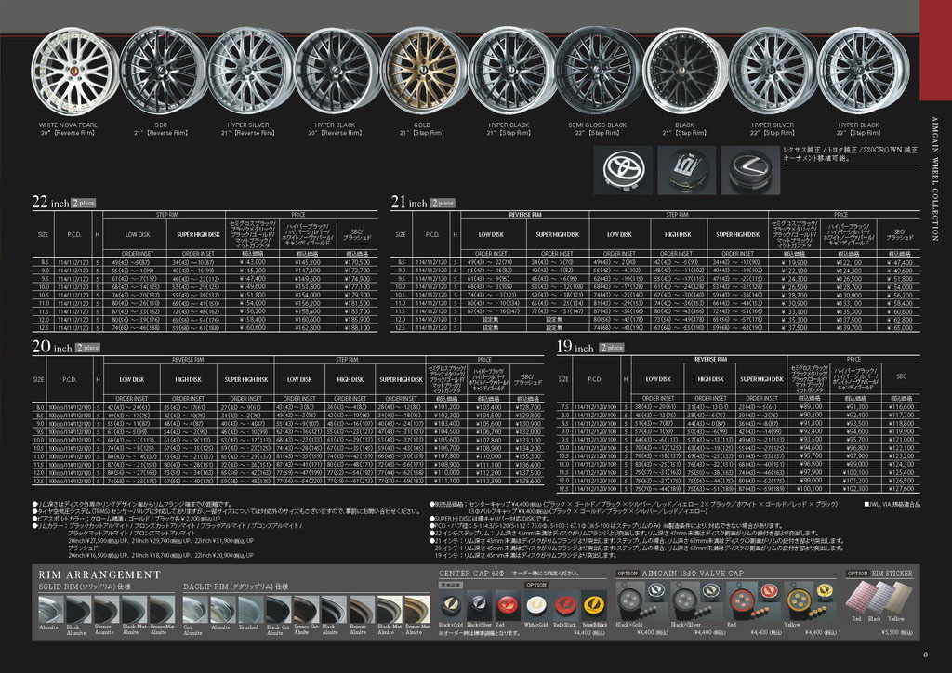Click the Lexus emblem center cap image
The height and width of the screenshot is (673, 952).
(x=750, y=166)
